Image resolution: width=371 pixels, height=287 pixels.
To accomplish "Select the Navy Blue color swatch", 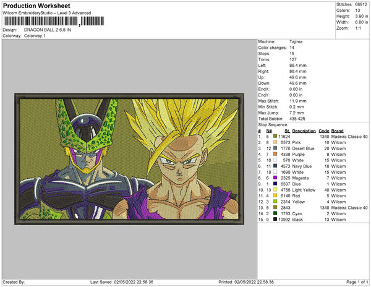I will pyautogui.click(x=275, y=166).
